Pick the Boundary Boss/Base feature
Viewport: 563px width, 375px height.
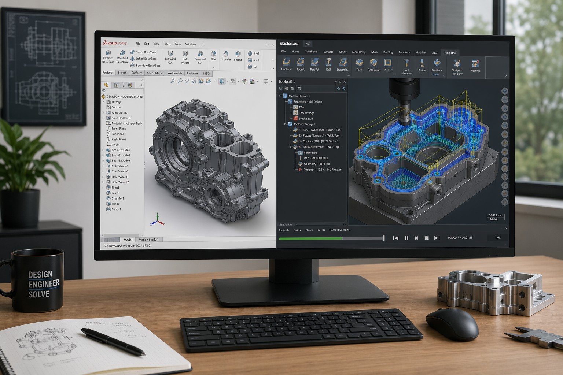tap(145, 66)
